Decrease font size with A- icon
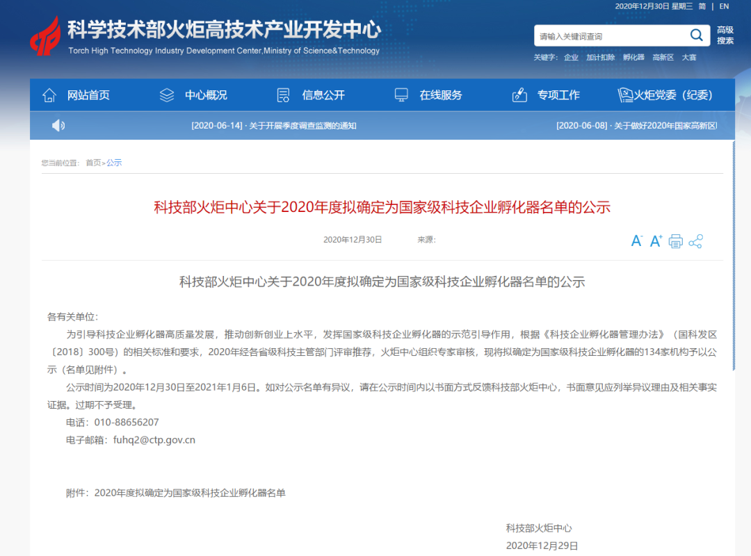Screen dimensions: 751x556 coord(636,241)
